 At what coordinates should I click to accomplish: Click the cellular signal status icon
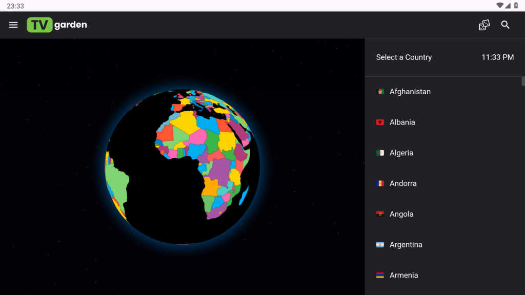508,5
